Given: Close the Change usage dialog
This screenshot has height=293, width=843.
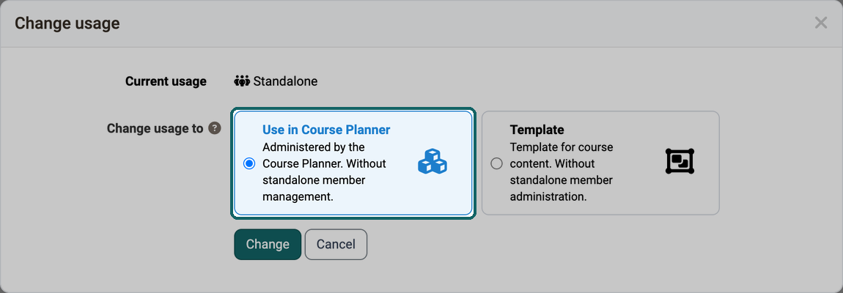Looking at the screenshot, I should click(x=820, y=23).
